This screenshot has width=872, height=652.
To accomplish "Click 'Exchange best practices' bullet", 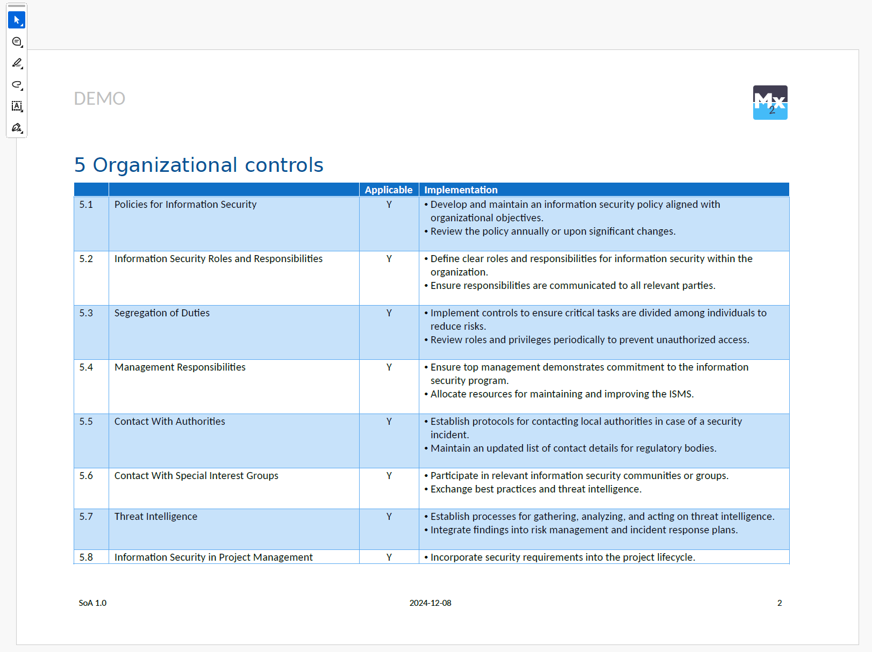I will pos(533,489).
